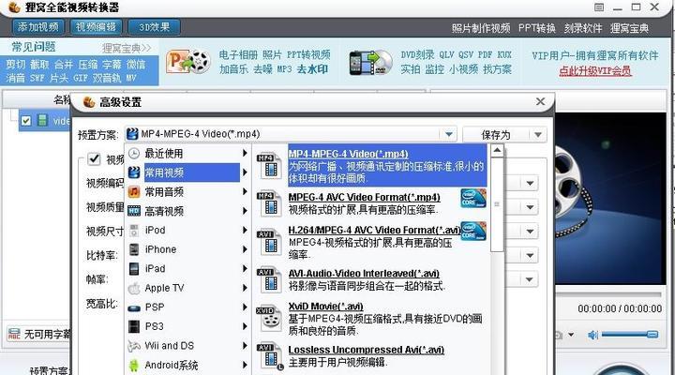Open the 3D效果 feature

pyautogui.click(x=154, y=27)
